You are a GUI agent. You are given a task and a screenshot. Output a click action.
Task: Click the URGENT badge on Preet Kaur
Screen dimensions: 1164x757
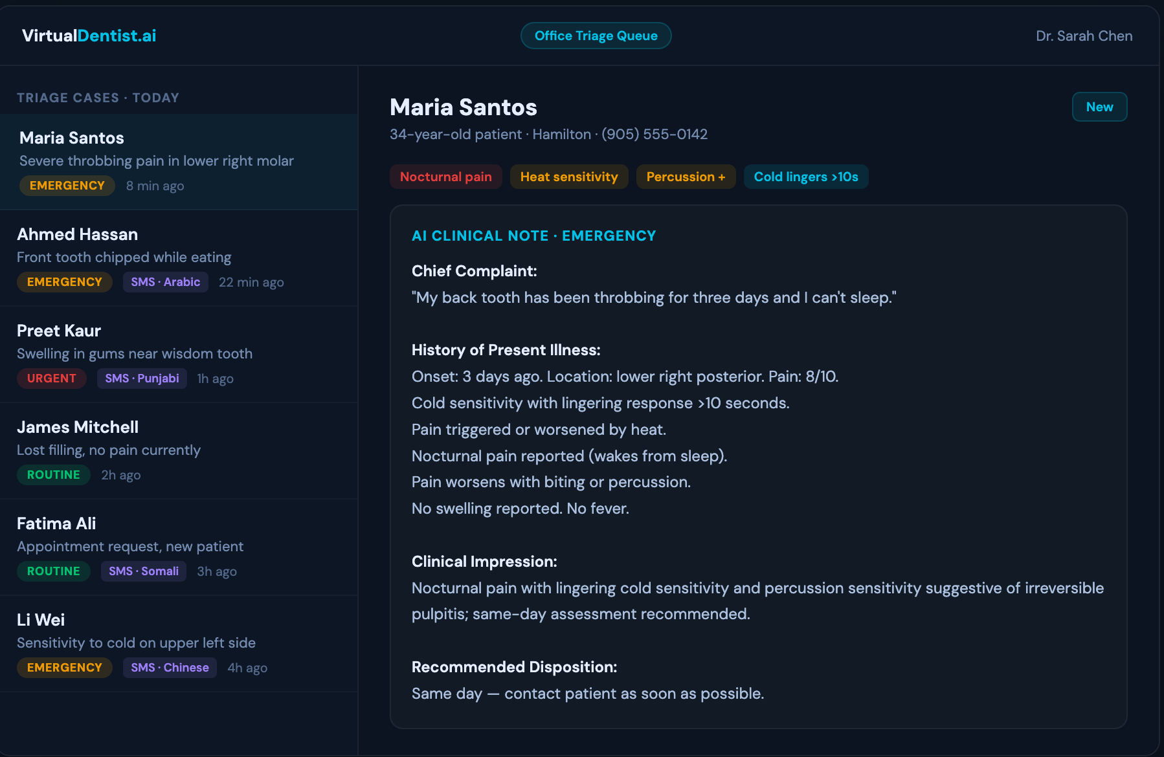click(x=51, y=378)
